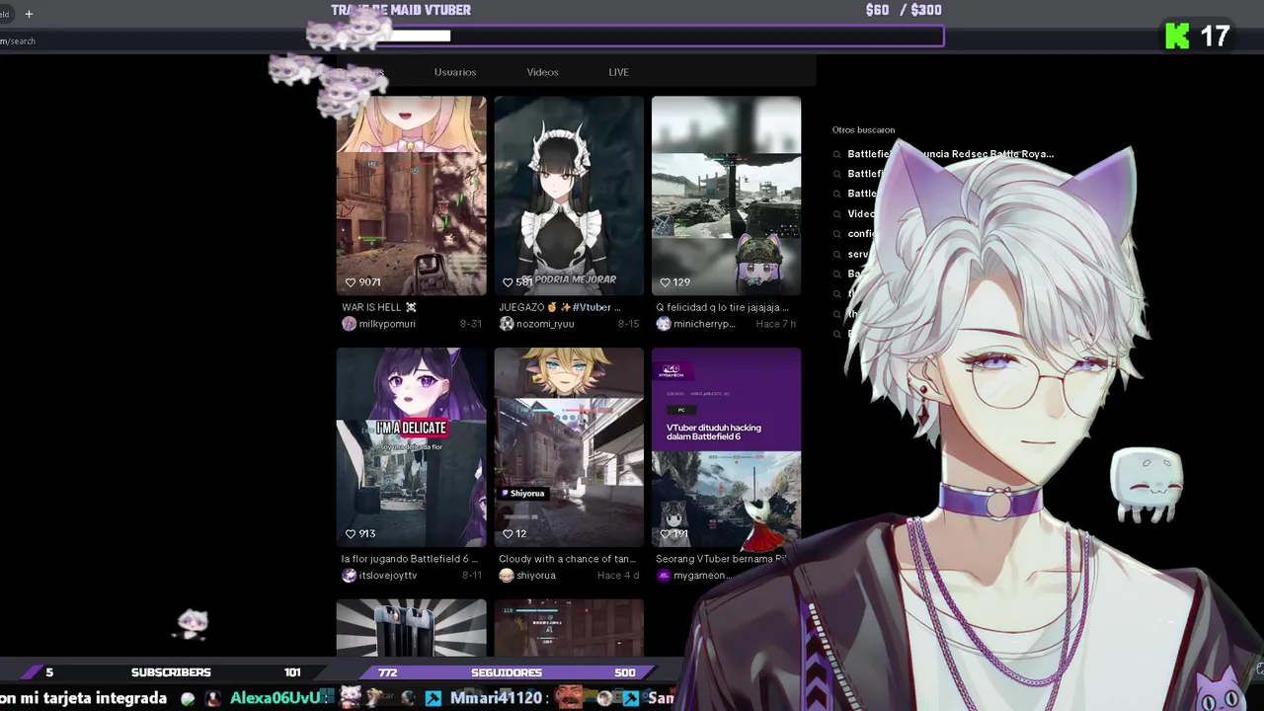The image size is (1264, 711).
Task: Click the 8-31 date on milkypomuri's video
Action: click(471, 324)
